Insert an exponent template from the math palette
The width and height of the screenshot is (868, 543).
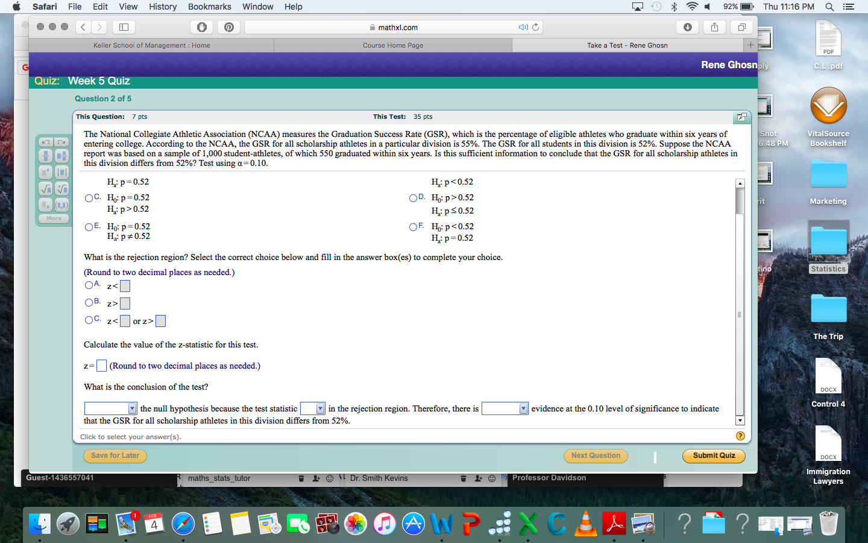click(x=46, y=173)
